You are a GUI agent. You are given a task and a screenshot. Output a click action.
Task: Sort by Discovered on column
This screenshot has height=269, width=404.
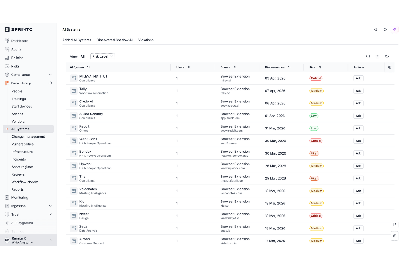(289, 67)
